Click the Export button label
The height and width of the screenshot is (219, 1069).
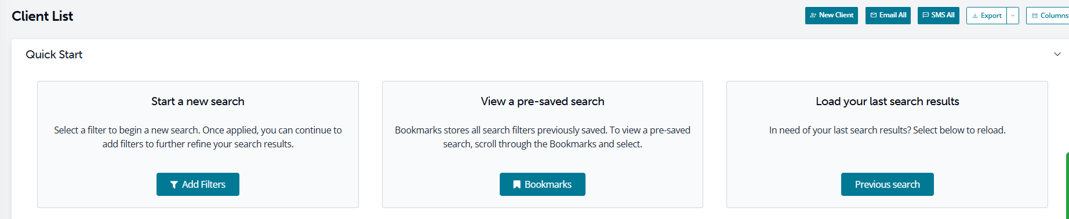(x=991, y=16)
